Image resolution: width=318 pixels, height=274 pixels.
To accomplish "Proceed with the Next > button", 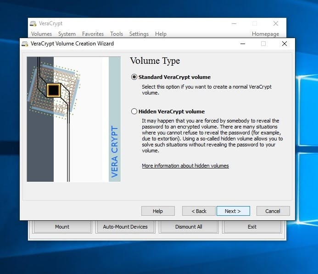I will pyautogui.click(x=233, y=211).
